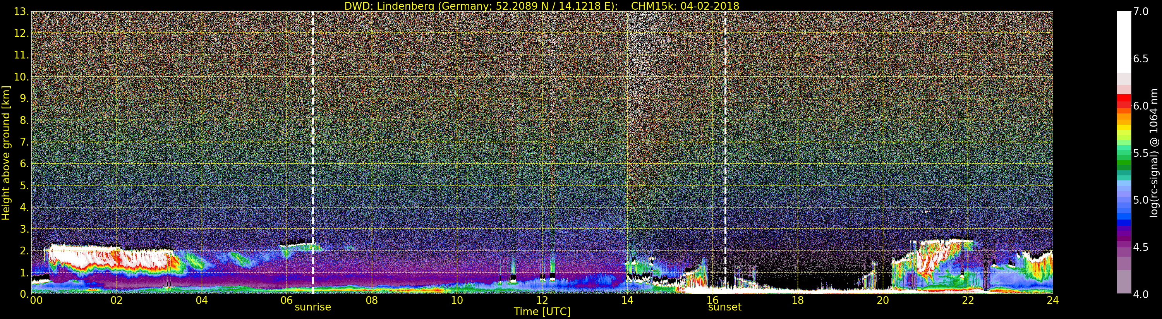Click the '3.' height tick label
The width and height of the screenshot is (1162, 319).
pyautogui.click(x=24, y=229)
